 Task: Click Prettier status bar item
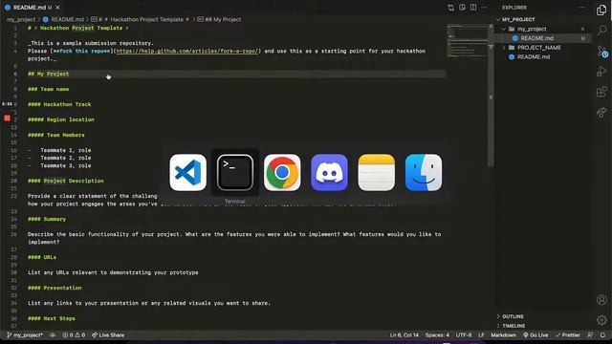(568, 335)
